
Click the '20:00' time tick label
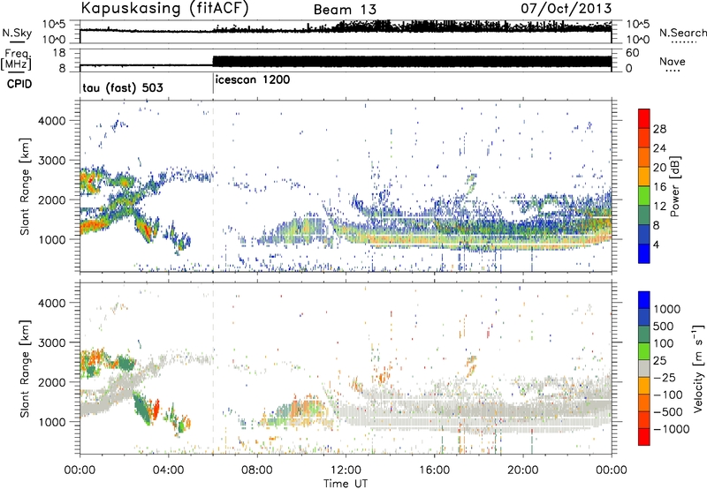(522, 470)
